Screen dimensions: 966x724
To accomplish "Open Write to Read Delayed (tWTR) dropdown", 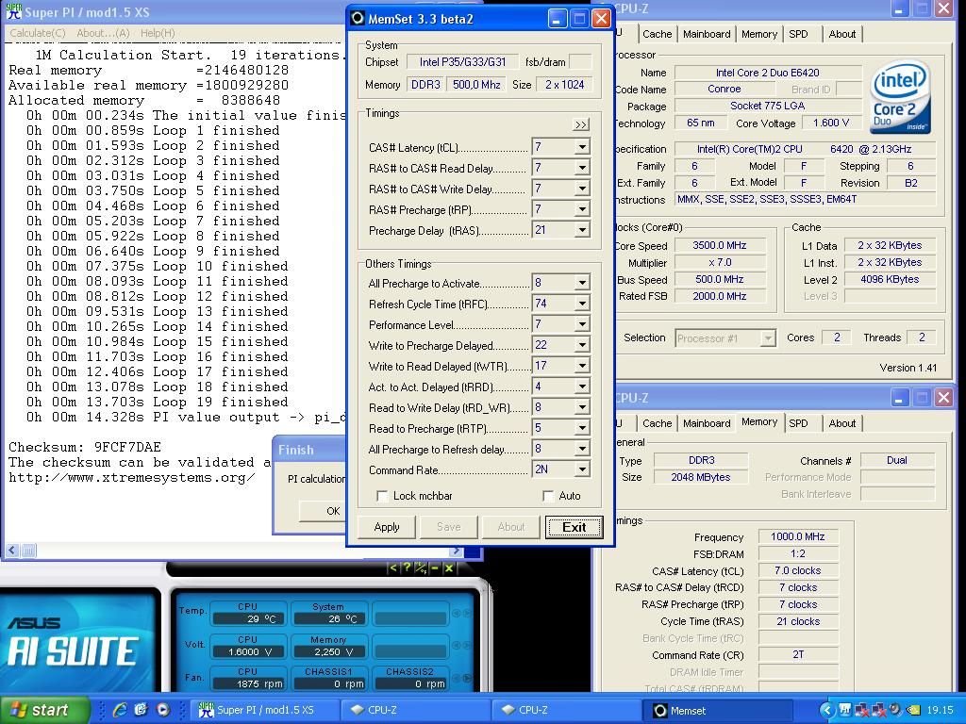I will pos(581,366).
